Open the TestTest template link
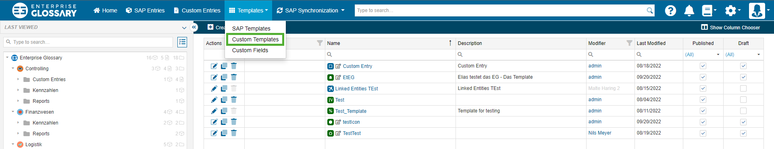774x149 pixels. tap(352, 133)
